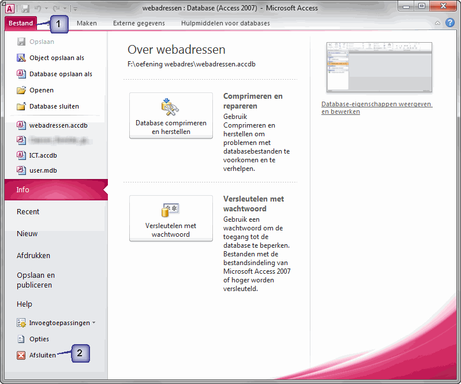
Task: Click the Save icon in quick access toolbar
Action: (x=25, y=9)
